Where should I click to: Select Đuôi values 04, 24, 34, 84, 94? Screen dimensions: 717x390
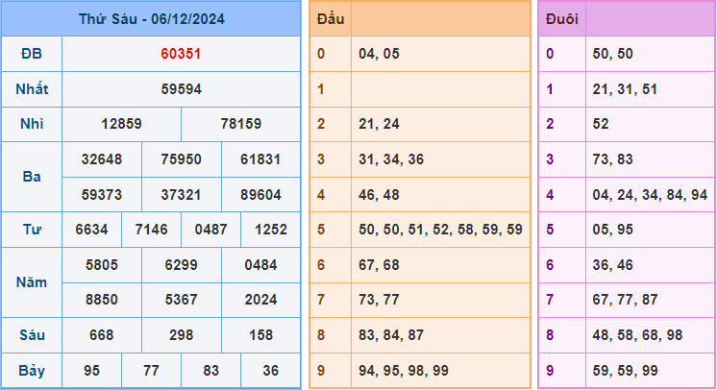(x=650, y=195)
